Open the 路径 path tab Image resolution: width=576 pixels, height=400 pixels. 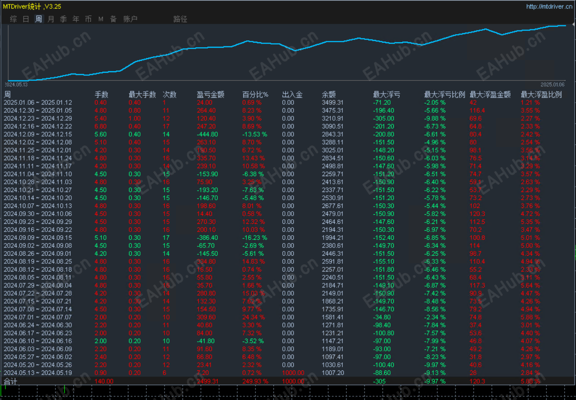pyautogui.click(x=180, y=19)
